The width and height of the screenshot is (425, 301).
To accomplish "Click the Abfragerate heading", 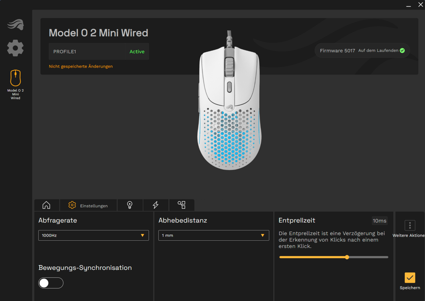I will [58, 220].
